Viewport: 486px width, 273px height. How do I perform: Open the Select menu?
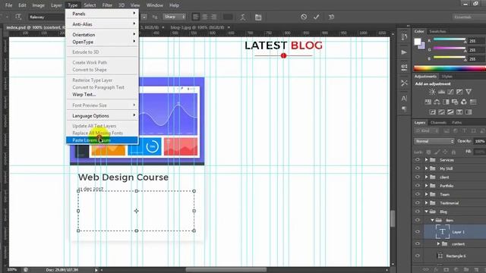click(90, 5)
